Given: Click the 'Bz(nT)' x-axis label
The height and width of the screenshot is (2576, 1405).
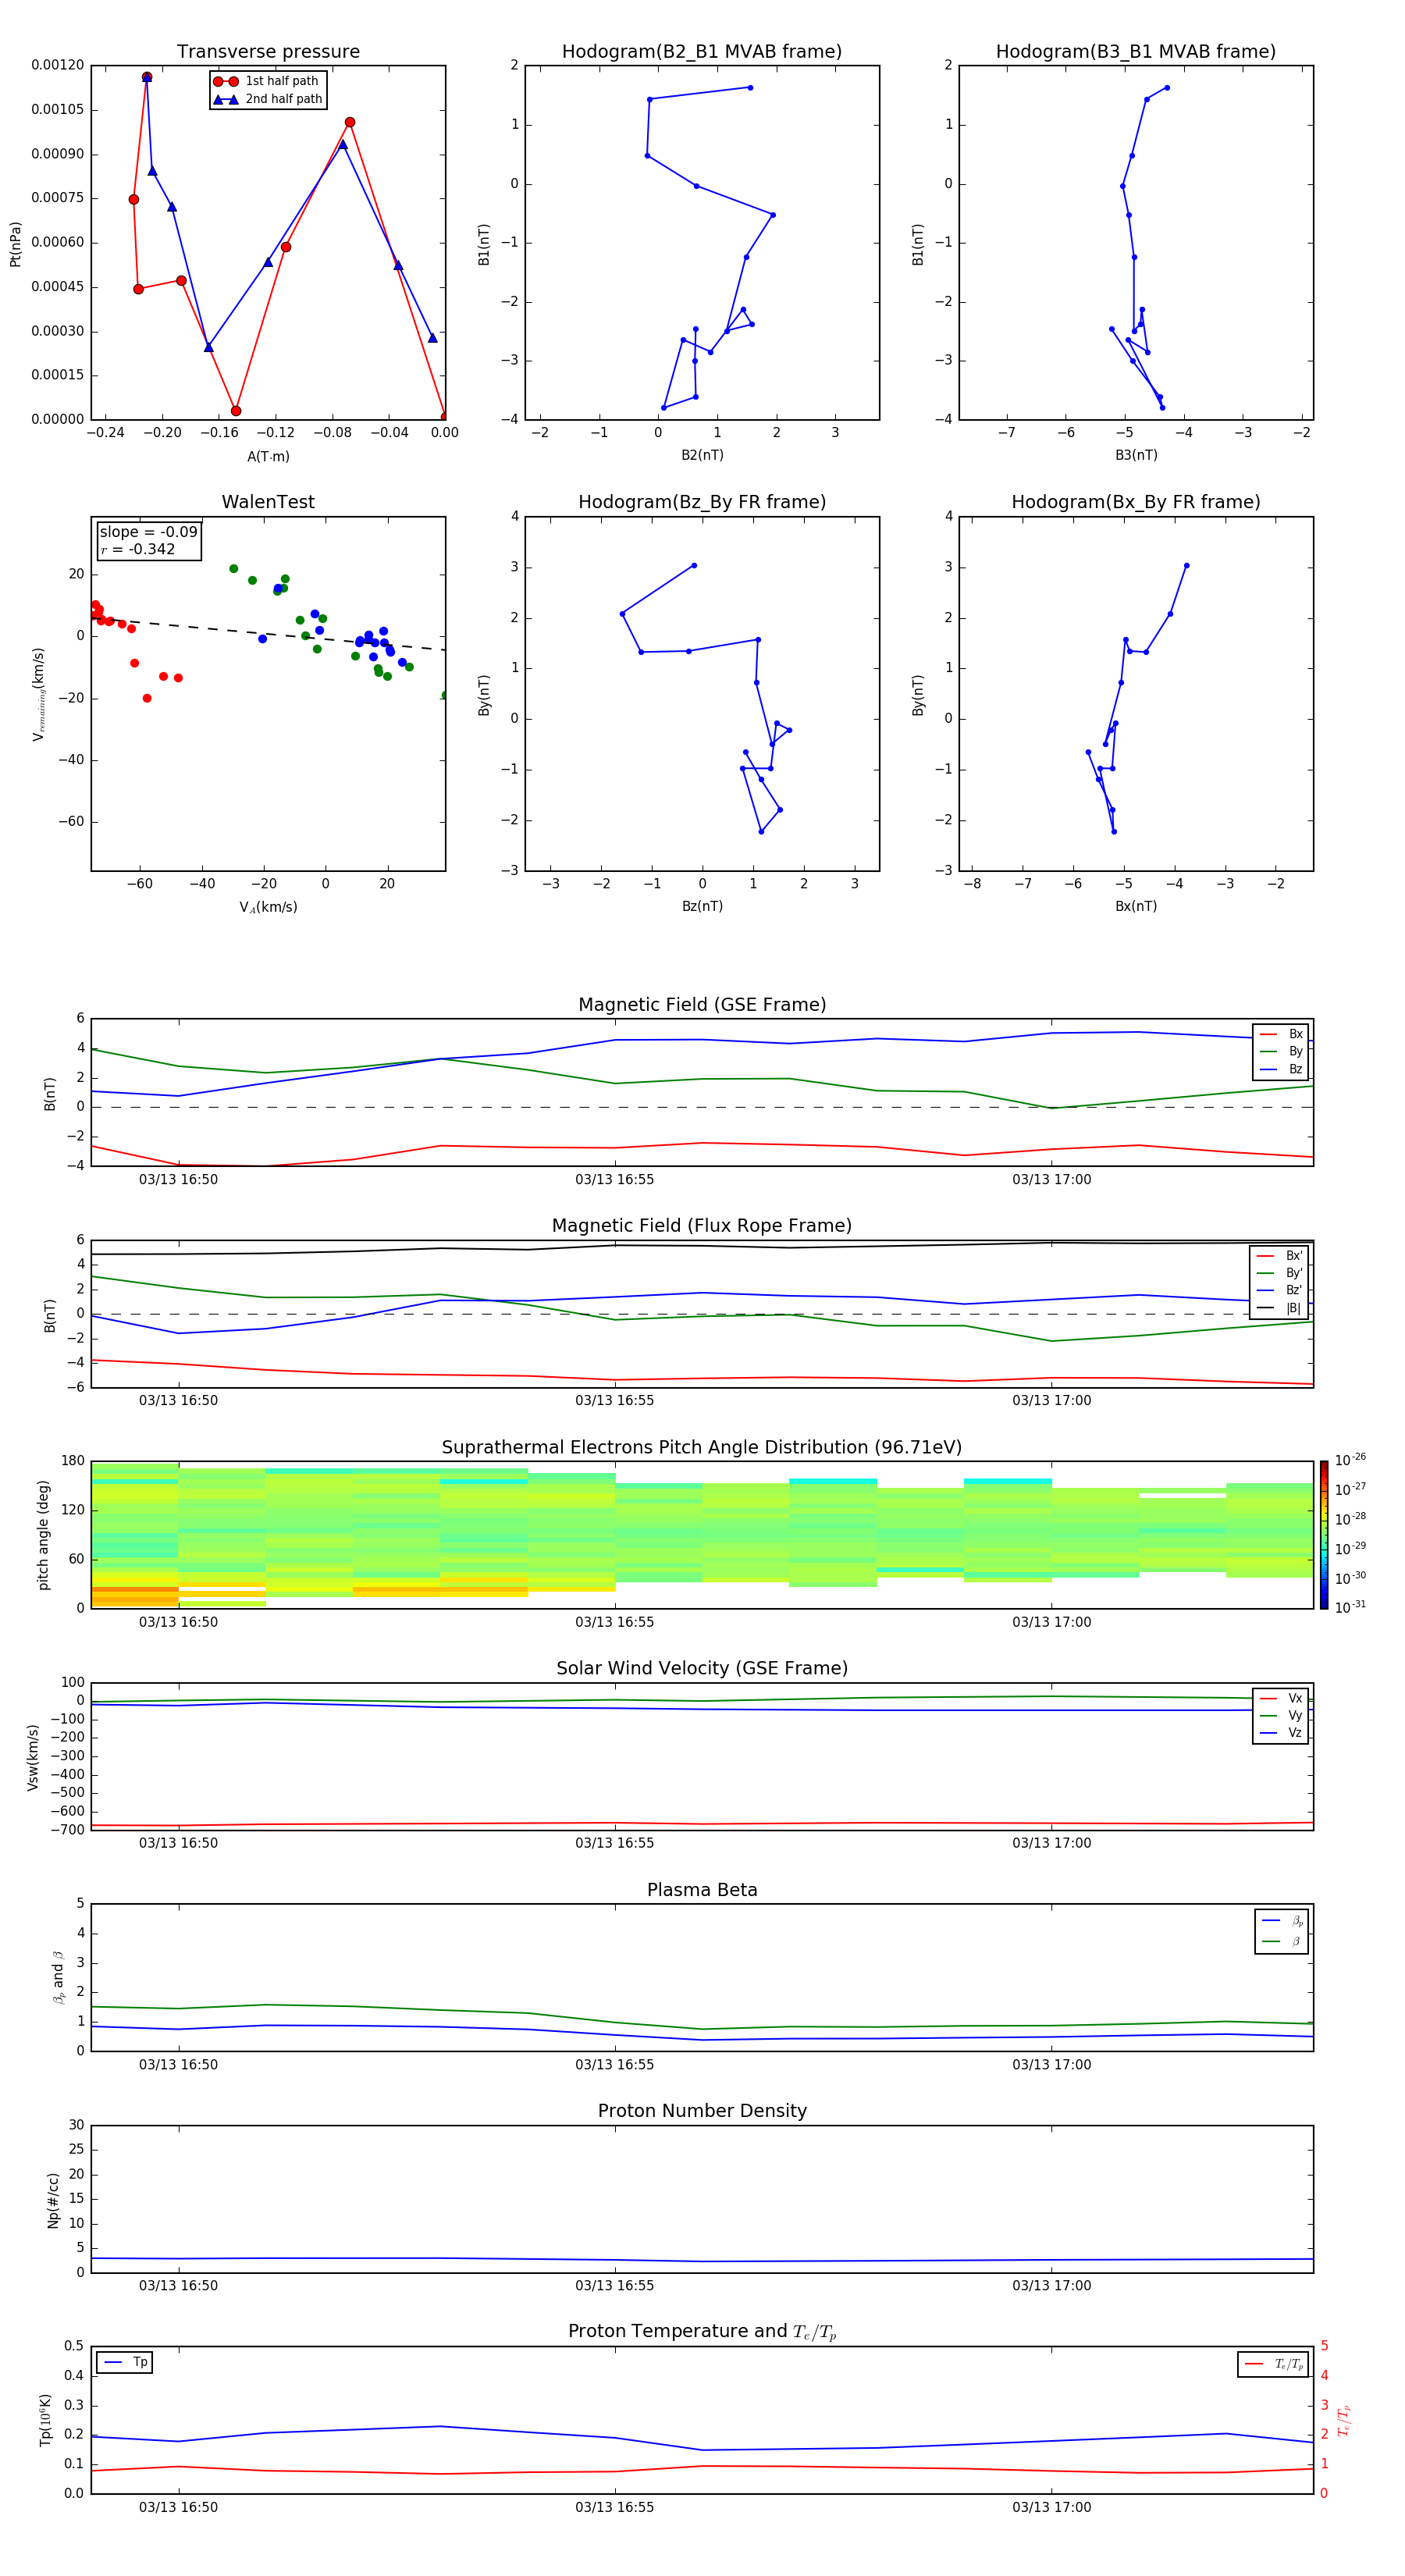Looking at the screenshot, I should (702, 906).
